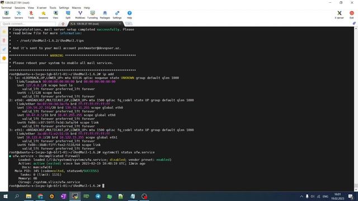Click the Help toolbar icon
This screenshot has width=358, height=201.
(x=129, y=15)
